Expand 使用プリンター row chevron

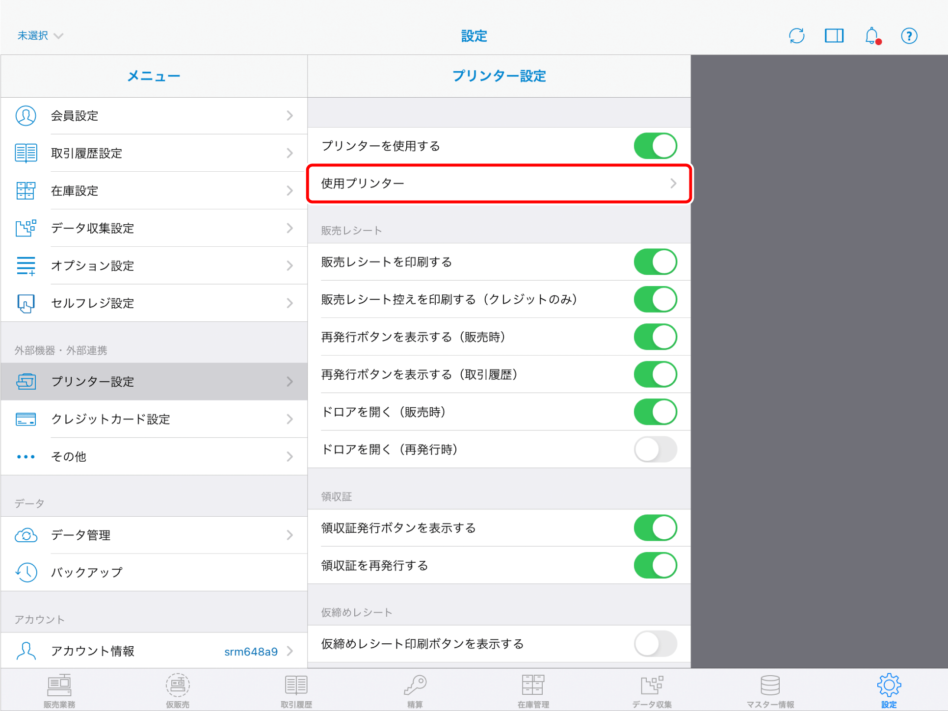(x=673, y=184)
